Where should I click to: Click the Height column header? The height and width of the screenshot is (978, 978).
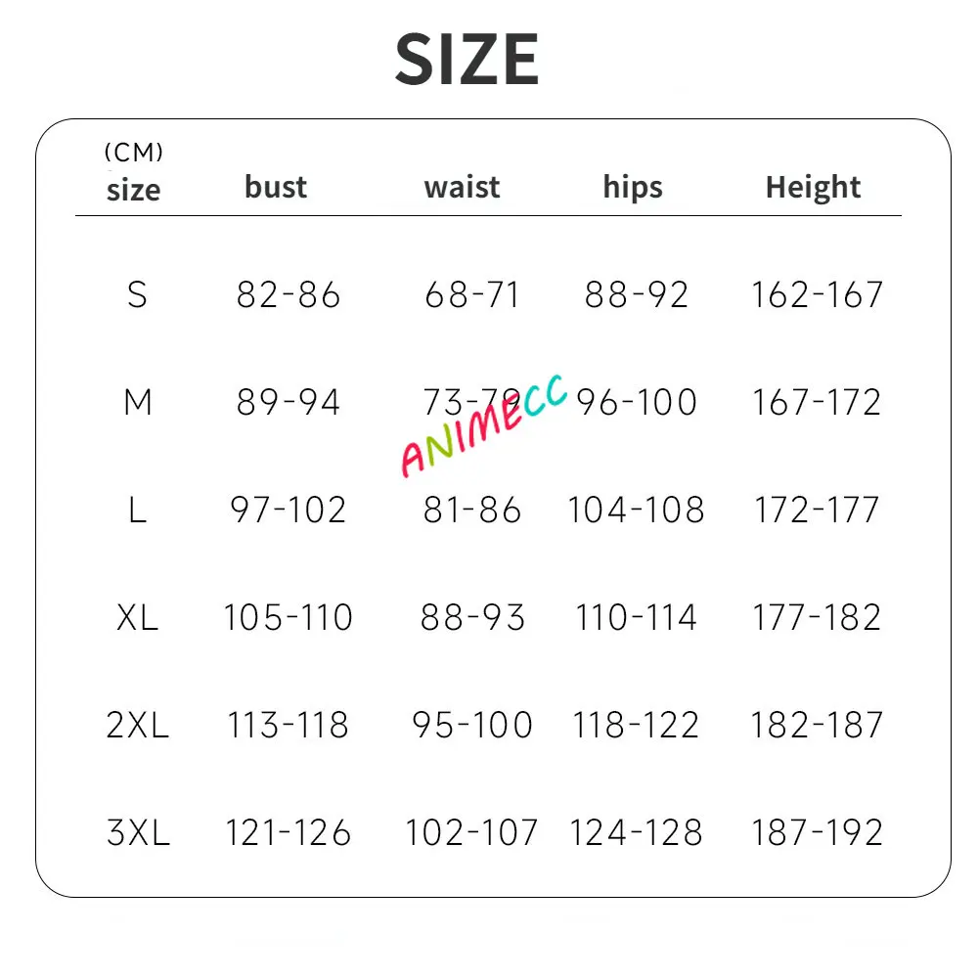(x=813, y=188)
